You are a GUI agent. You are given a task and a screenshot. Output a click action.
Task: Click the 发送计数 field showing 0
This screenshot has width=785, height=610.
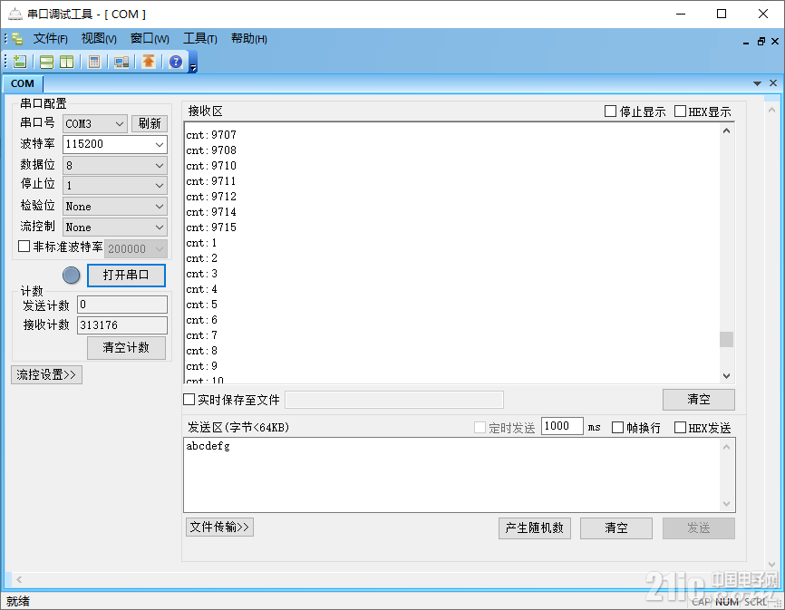coord(122,305)
